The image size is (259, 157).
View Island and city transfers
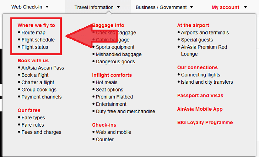207,82
